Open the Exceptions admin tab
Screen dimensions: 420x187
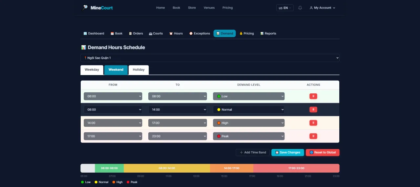[199, 33]
